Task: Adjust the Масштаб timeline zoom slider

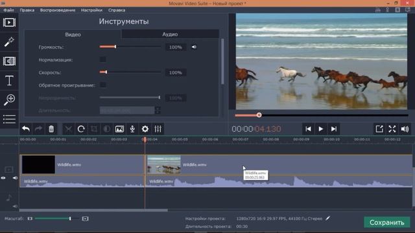Action: coord(57,219)
